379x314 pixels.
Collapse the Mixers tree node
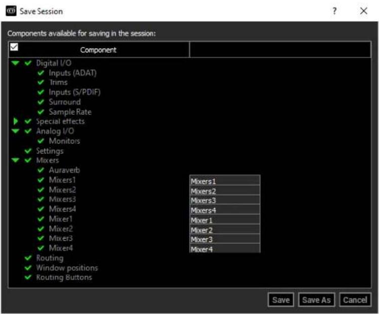(15, 160)
